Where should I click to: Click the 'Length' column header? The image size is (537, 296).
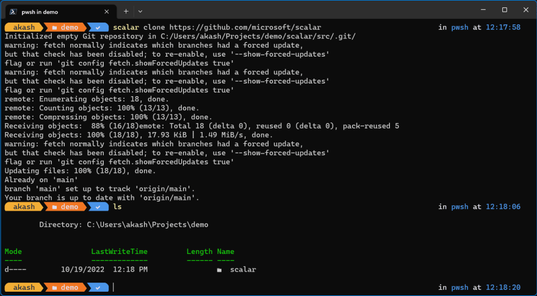[200, 252]
